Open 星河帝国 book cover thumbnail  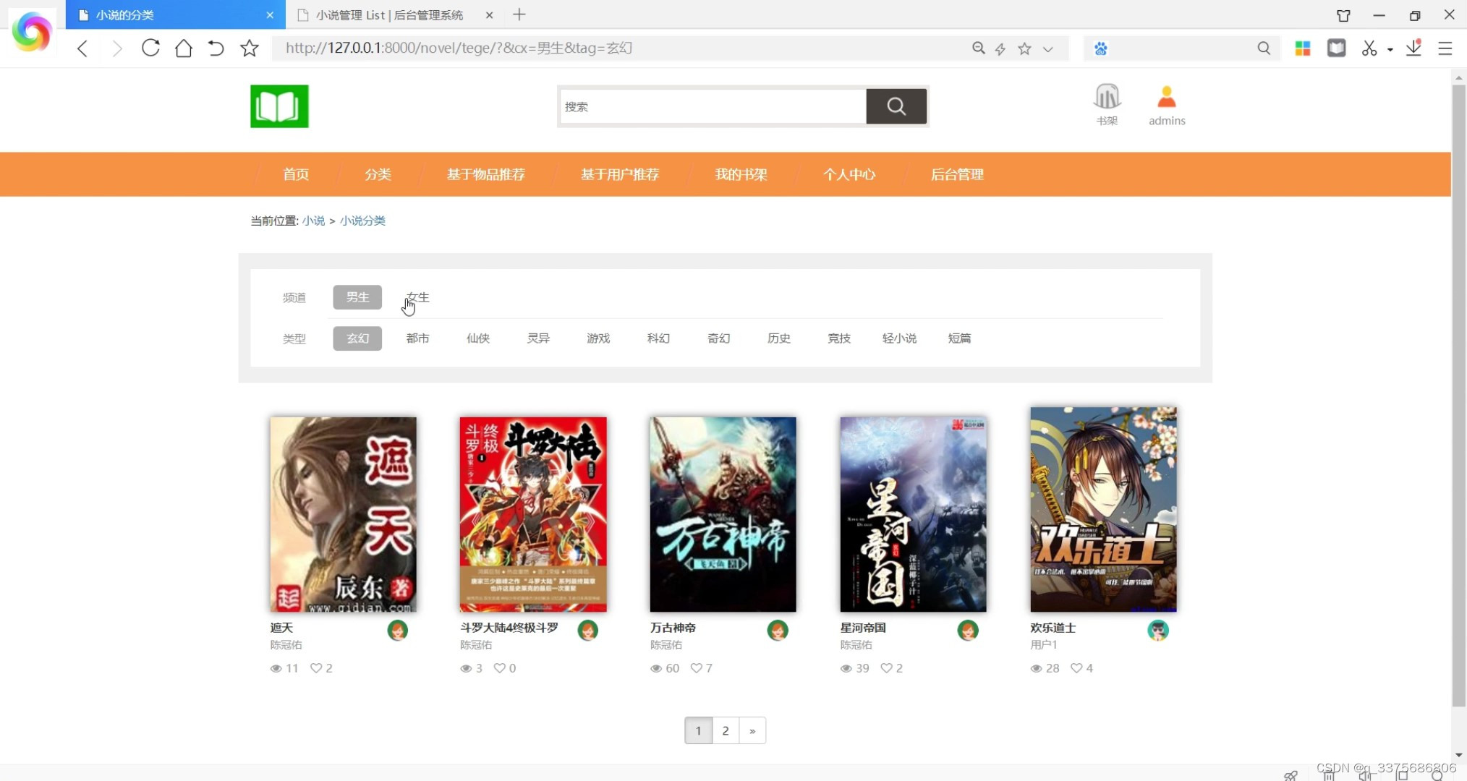click(913, 514)
